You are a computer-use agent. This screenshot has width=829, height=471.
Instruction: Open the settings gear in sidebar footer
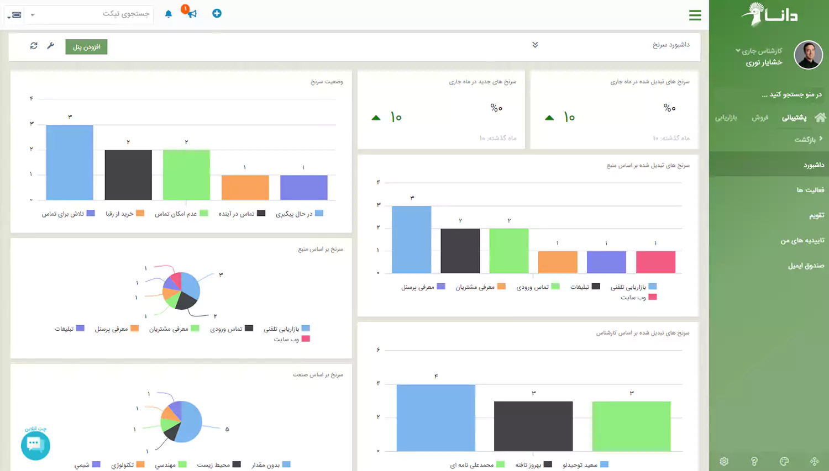tap(724, 461)
